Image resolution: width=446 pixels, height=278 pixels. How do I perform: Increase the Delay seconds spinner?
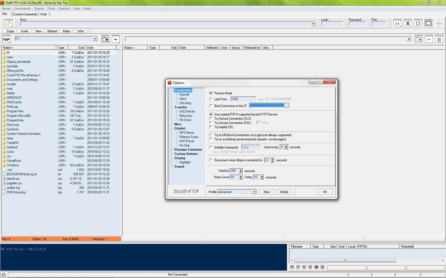[x=262, y=176]
